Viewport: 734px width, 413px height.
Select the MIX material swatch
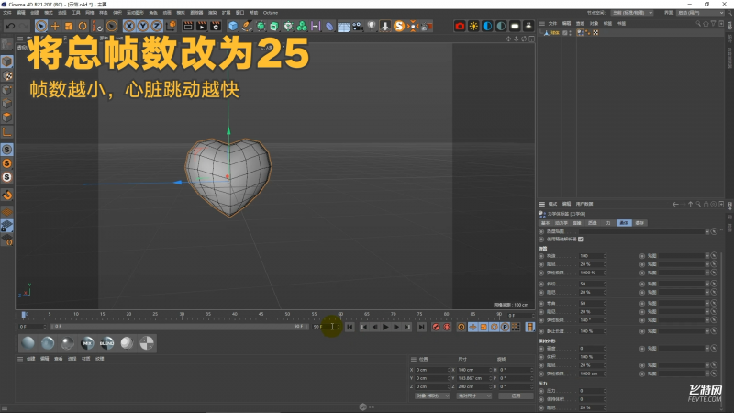click(x=87, y=343)
